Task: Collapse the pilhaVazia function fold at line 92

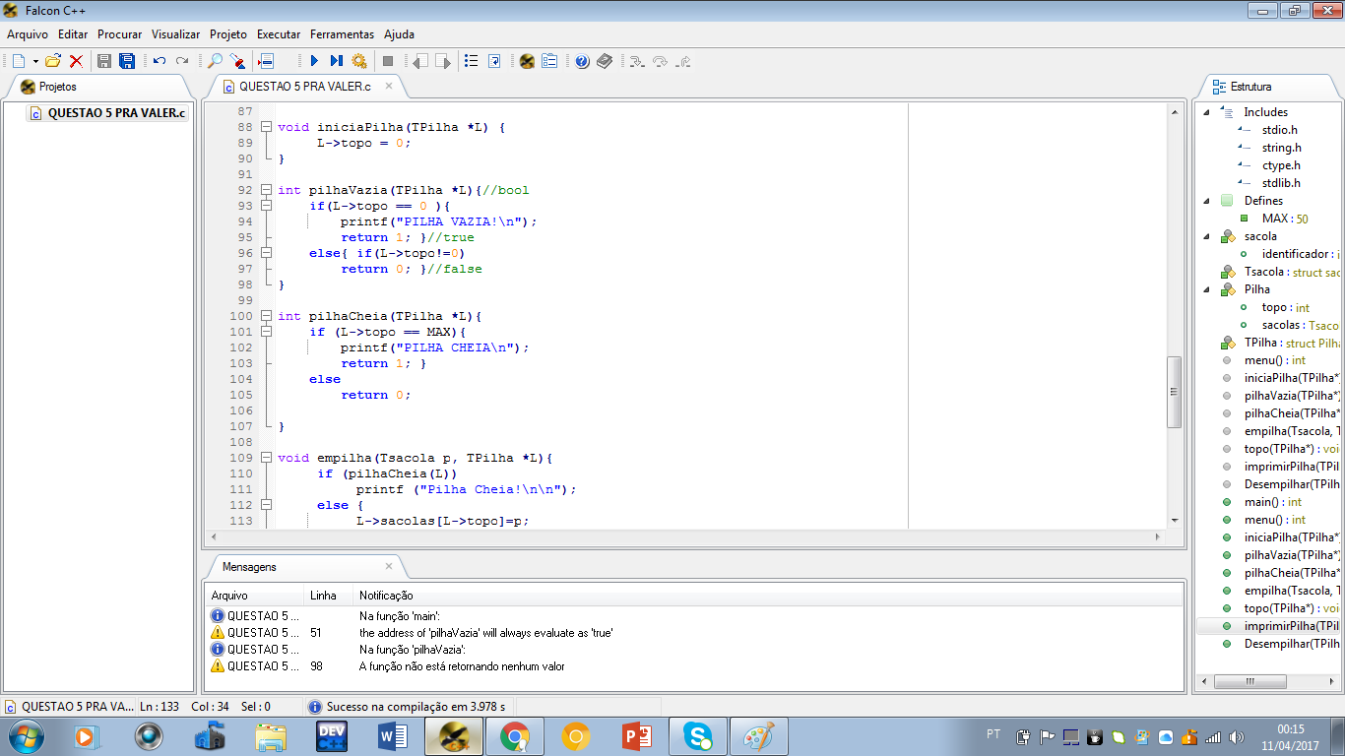Action: [x=265, y=190]
